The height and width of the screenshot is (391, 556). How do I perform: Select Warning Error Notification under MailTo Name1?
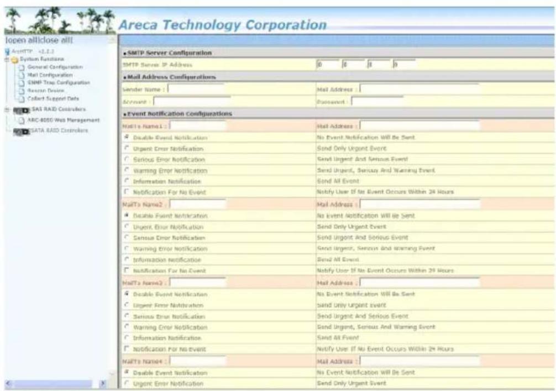(x=127, y=170)
